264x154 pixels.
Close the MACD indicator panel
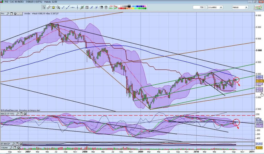[25, 114]
